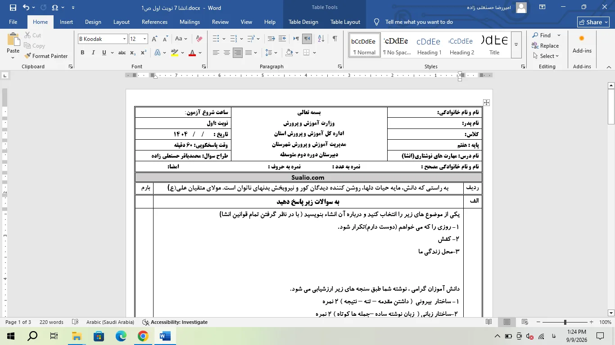Click the Tell me lightbulb search
Screen dimensions: 615x345
click(377, 22)
